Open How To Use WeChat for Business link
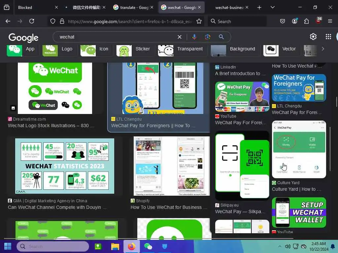This screenshot has height=253, width=338. pos(169,208)
